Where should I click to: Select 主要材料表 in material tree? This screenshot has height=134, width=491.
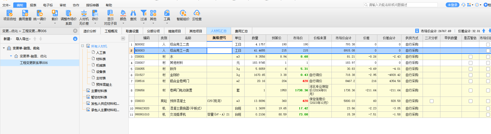(x=99, y=91)
